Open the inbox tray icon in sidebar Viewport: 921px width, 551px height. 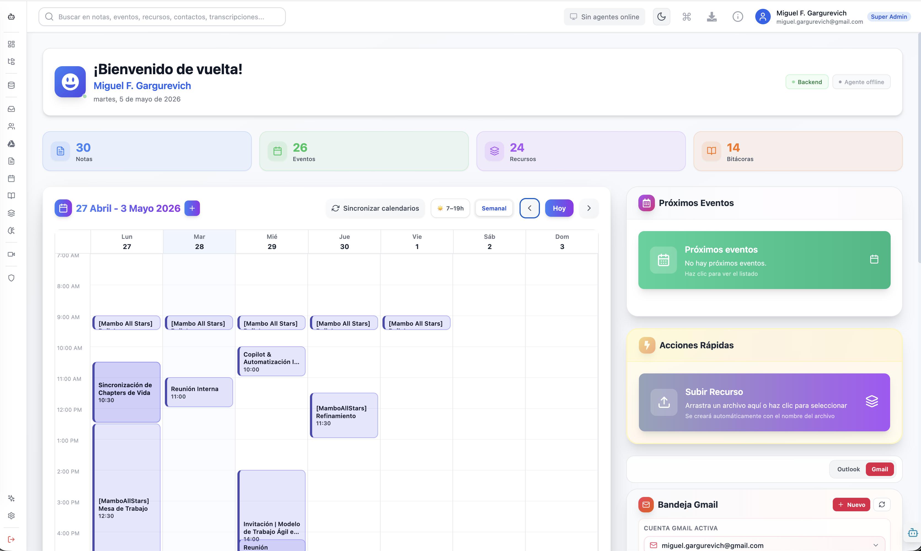click(11, 109)
